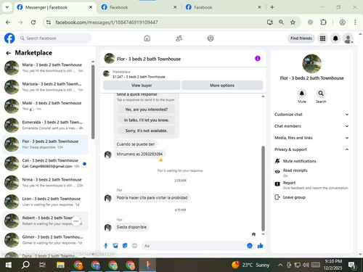Open the tab search dropdown arrow
The height and width of the screenshot is (272, 363).
coord(7,7)
